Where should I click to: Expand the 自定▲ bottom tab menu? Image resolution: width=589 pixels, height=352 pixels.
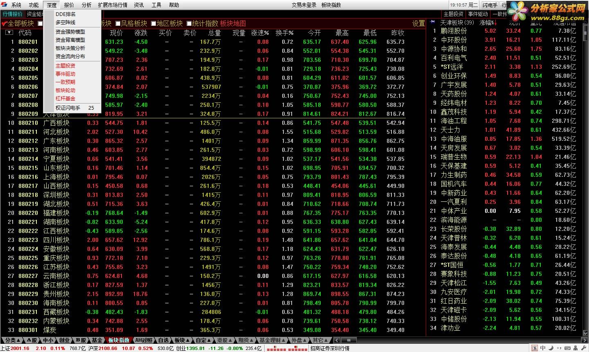click(203, 340)
